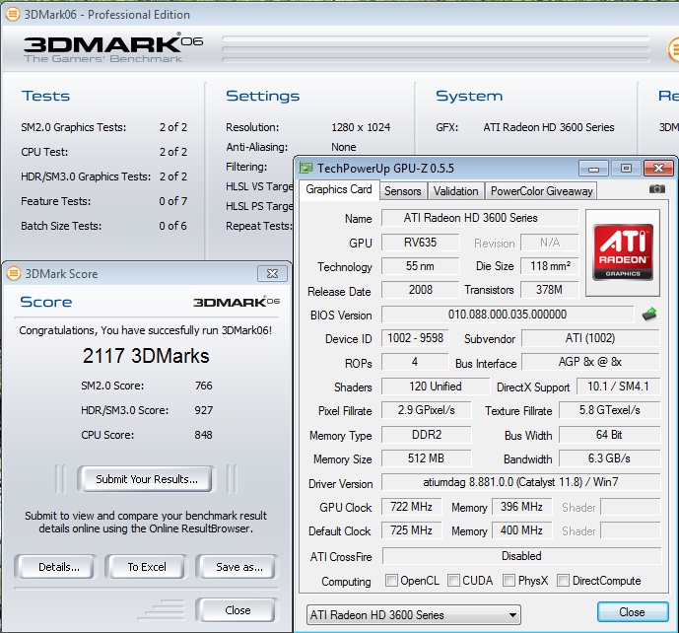Switch to the Graphics Card tab
This screenshot has width=679, height=633.
click(x=339, y=189)
